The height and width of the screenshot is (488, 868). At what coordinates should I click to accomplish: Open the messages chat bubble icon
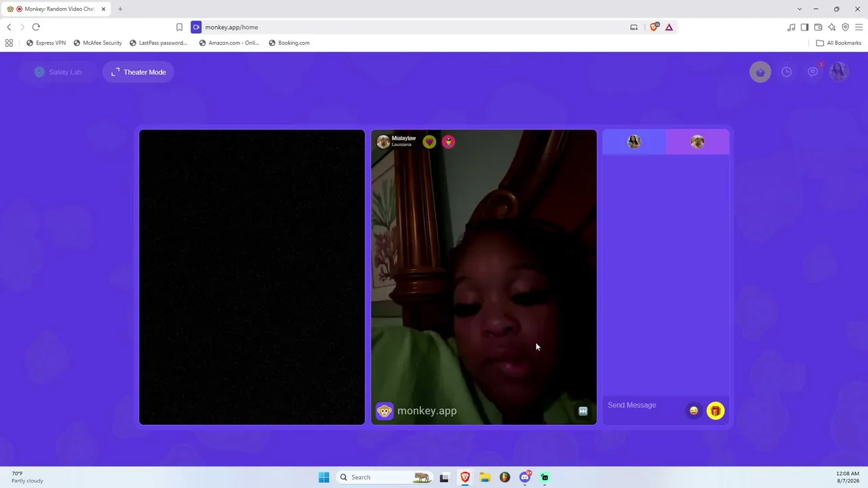[812, 72]
